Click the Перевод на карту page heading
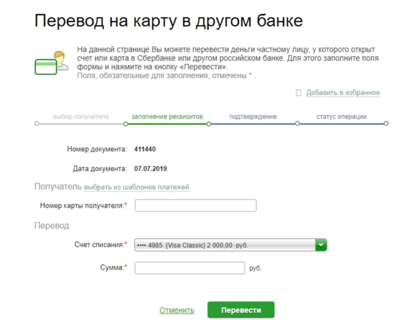The height and width of the screenshot is (327, 415). pos(168,21)
